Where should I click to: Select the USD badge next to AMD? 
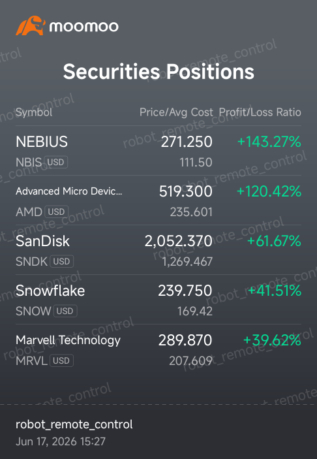(x=57, y=212)
